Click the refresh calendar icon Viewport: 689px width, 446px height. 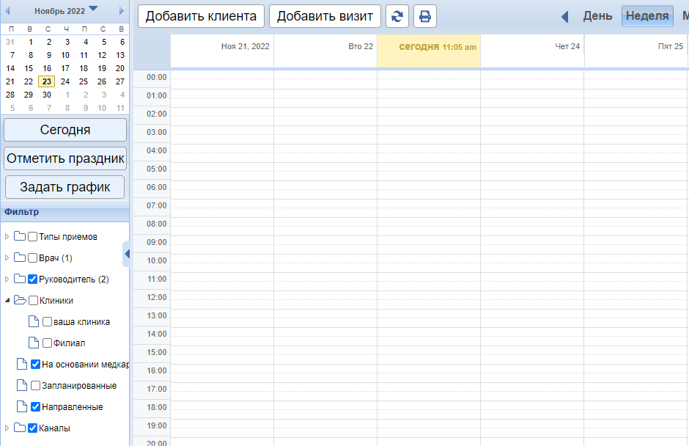coord(397,16)
